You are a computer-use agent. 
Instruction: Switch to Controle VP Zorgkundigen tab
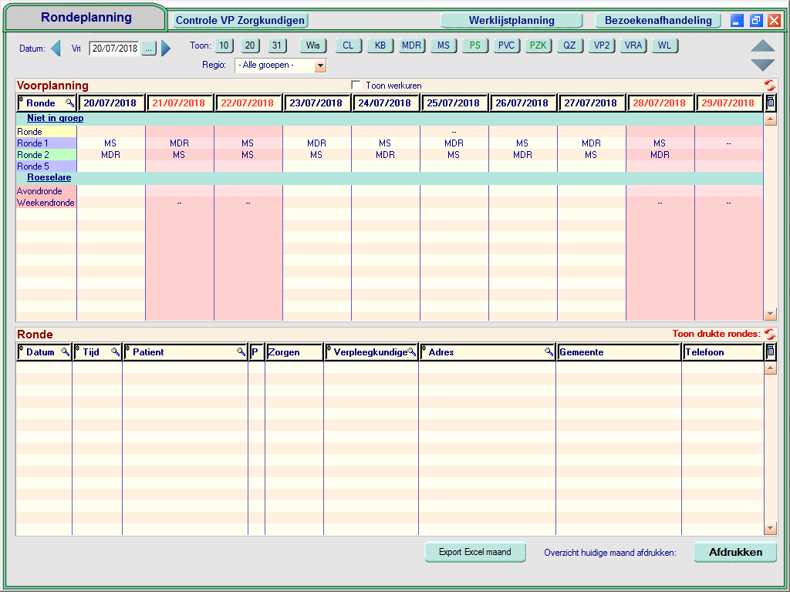[x=239, y=21]
